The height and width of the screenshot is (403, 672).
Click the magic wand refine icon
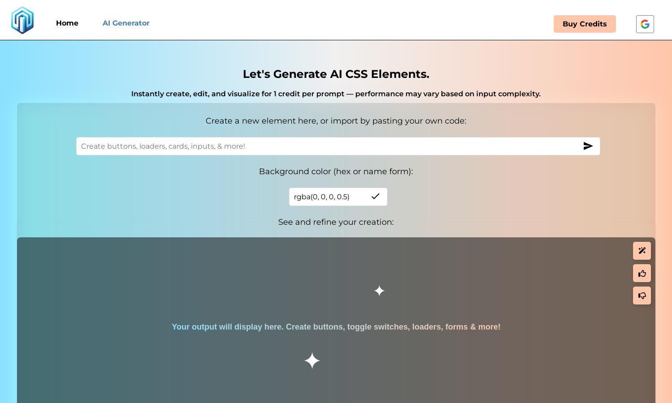642,251
